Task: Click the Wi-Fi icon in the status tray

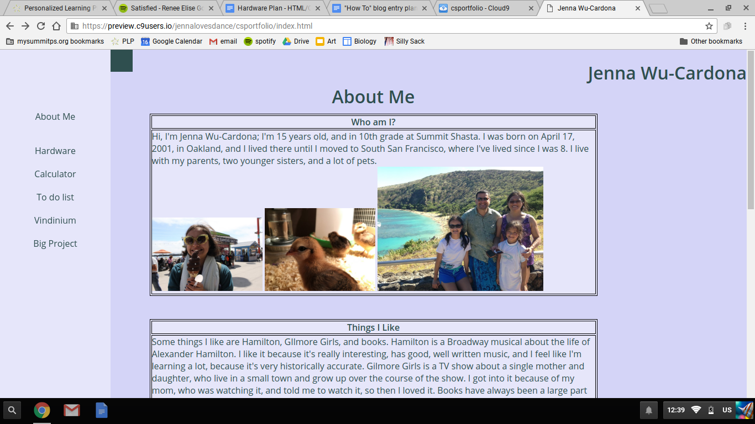Action: [x=696, y=410]
